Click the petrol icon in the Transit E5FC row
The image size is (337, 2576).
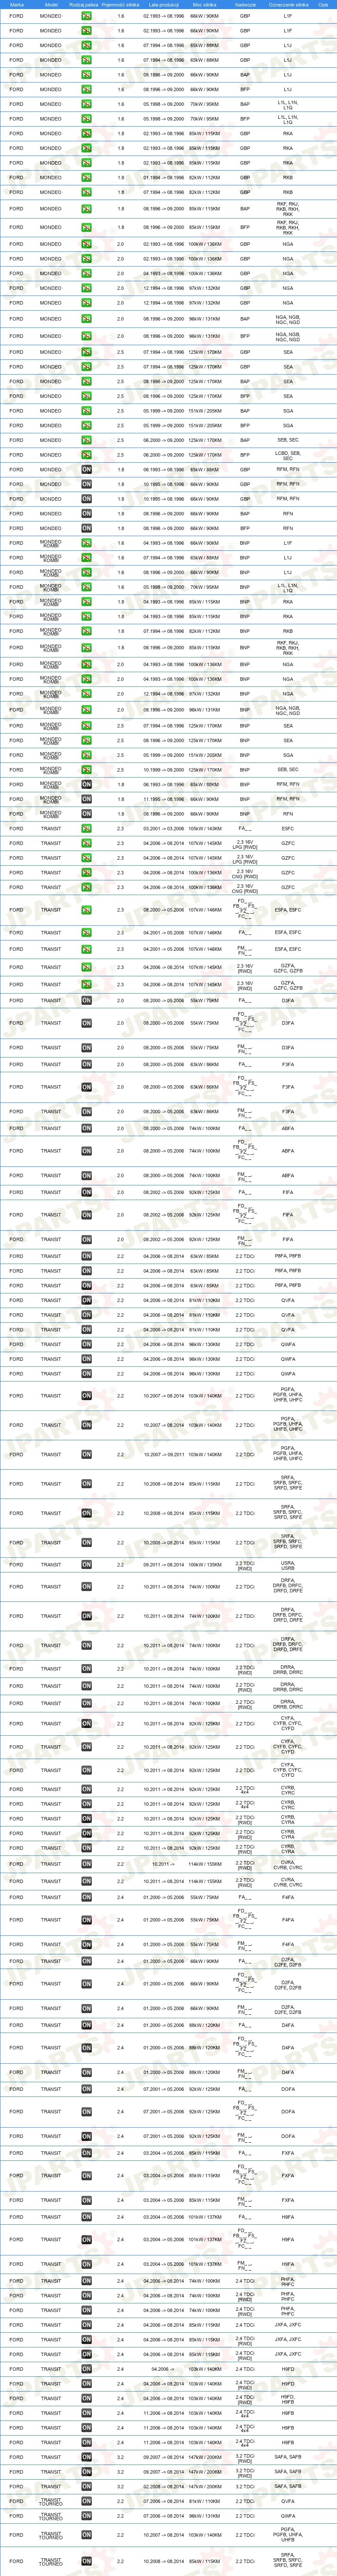pos(87,829)
